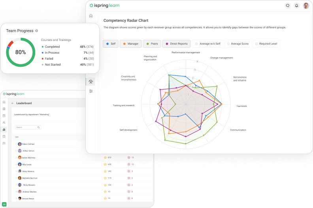Open the notifications bell
The image size is (313, 208).
click(x=297, y=6)
